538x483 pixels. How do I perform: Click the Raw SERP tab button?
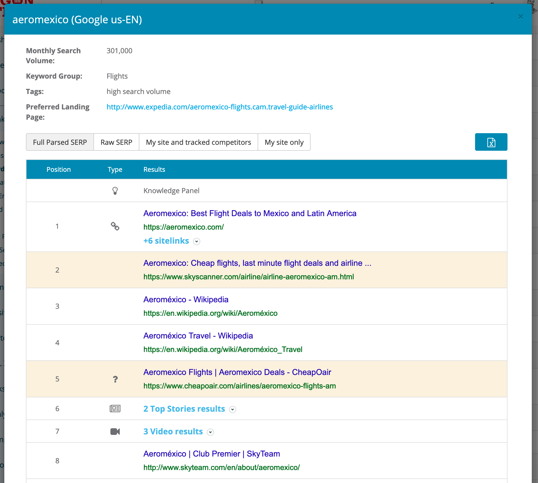click(x=116, y=142)
